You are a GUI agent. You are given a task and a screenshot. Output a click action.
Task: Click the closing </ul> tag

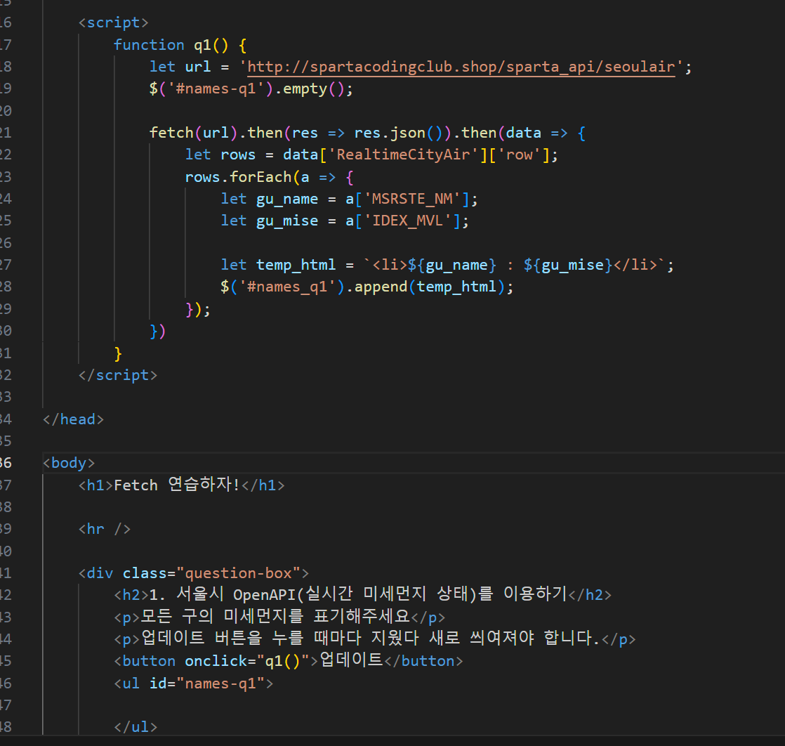click(x=136, y=728)
